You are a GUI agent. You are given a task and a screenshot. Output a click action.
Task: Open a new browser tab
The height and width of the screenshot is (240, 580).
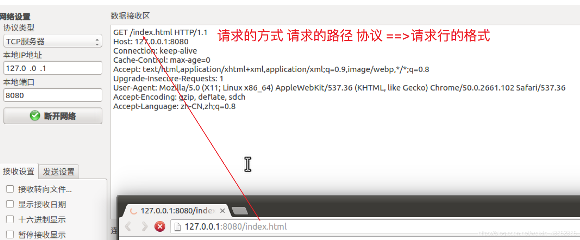coord(240,211)
